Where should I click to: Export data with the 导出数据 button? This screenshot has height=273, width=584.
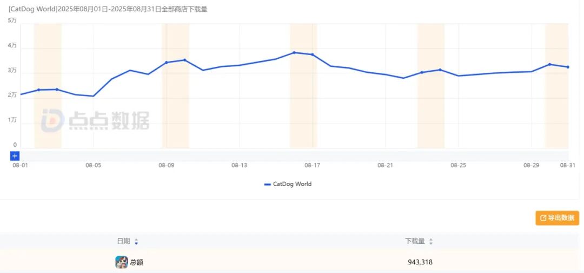[558, 218]
